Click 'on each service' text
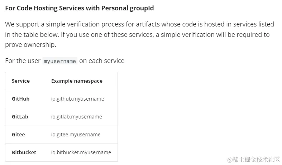This screenshot has width=282, height=165. tap(102, 61)
